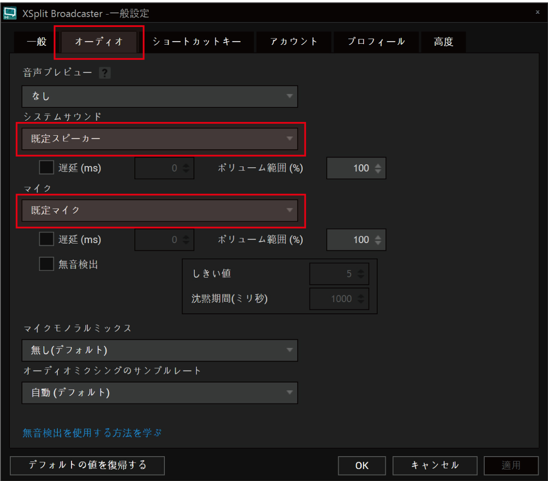Adjust the system sound delay stepper arrows

(x=186, y=169)
